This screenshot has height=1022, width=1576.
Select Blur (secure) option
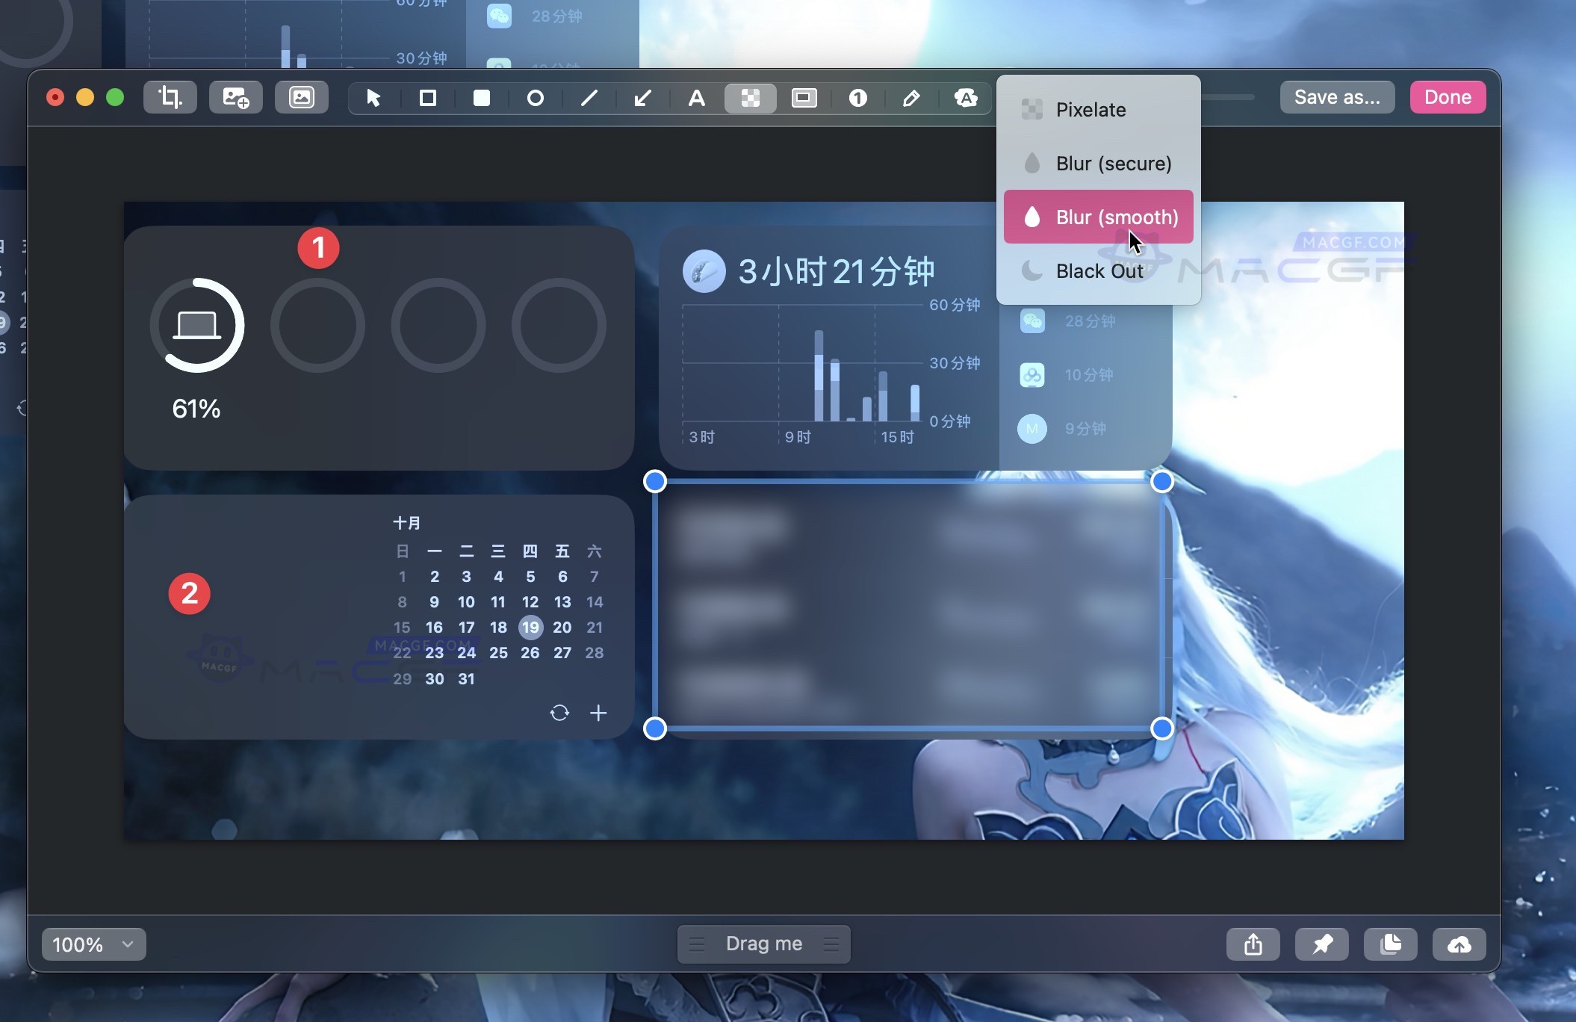point(1114,164)
